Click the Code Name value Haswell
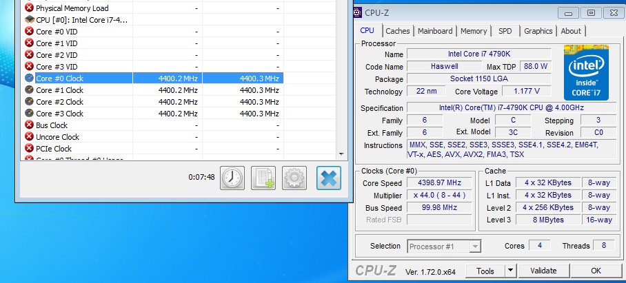 pos(444,66)
